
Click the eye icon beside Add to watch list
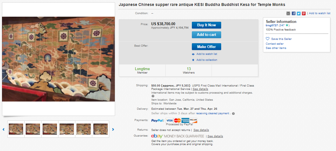[193, 54]
